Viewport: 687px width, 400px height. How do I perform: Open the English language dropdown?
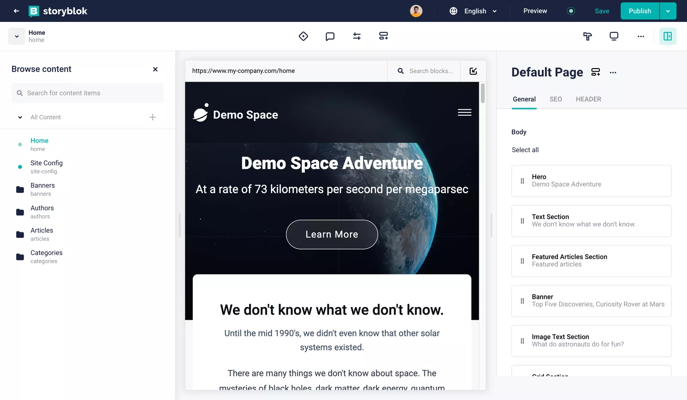pyautogui.click(x=475, y=11)
